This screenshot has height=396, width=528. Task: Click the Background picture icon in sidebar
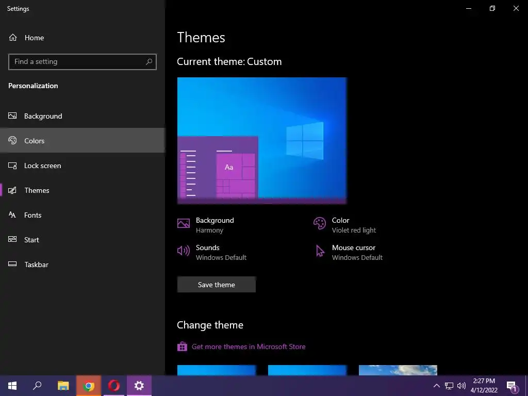click(12, 116)
